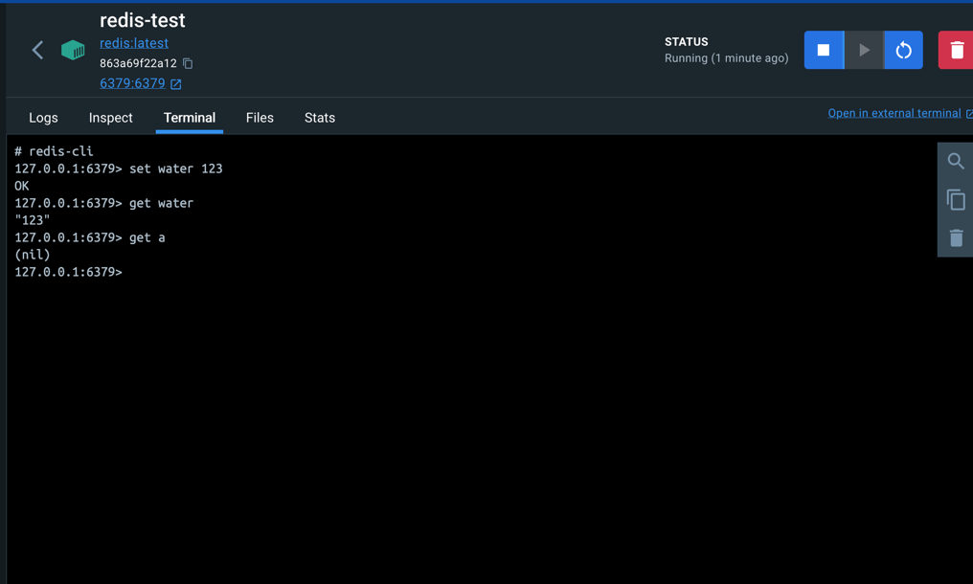
Task: Click the 'Running (1 minute ago)' status text
Action: coord(727,58)
